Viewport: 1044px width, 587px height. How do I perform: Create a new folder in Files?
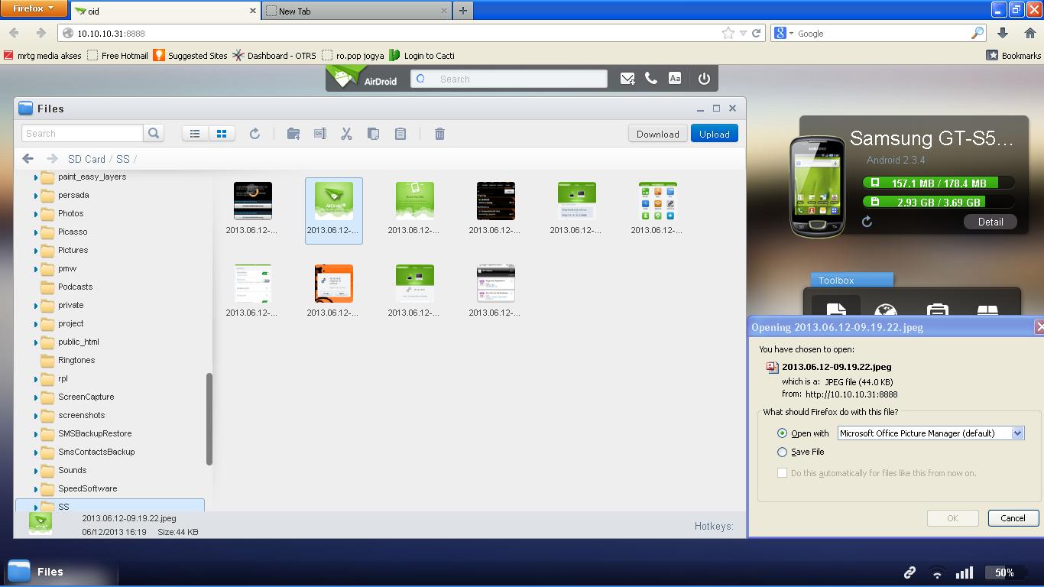[x=293, y=134]
